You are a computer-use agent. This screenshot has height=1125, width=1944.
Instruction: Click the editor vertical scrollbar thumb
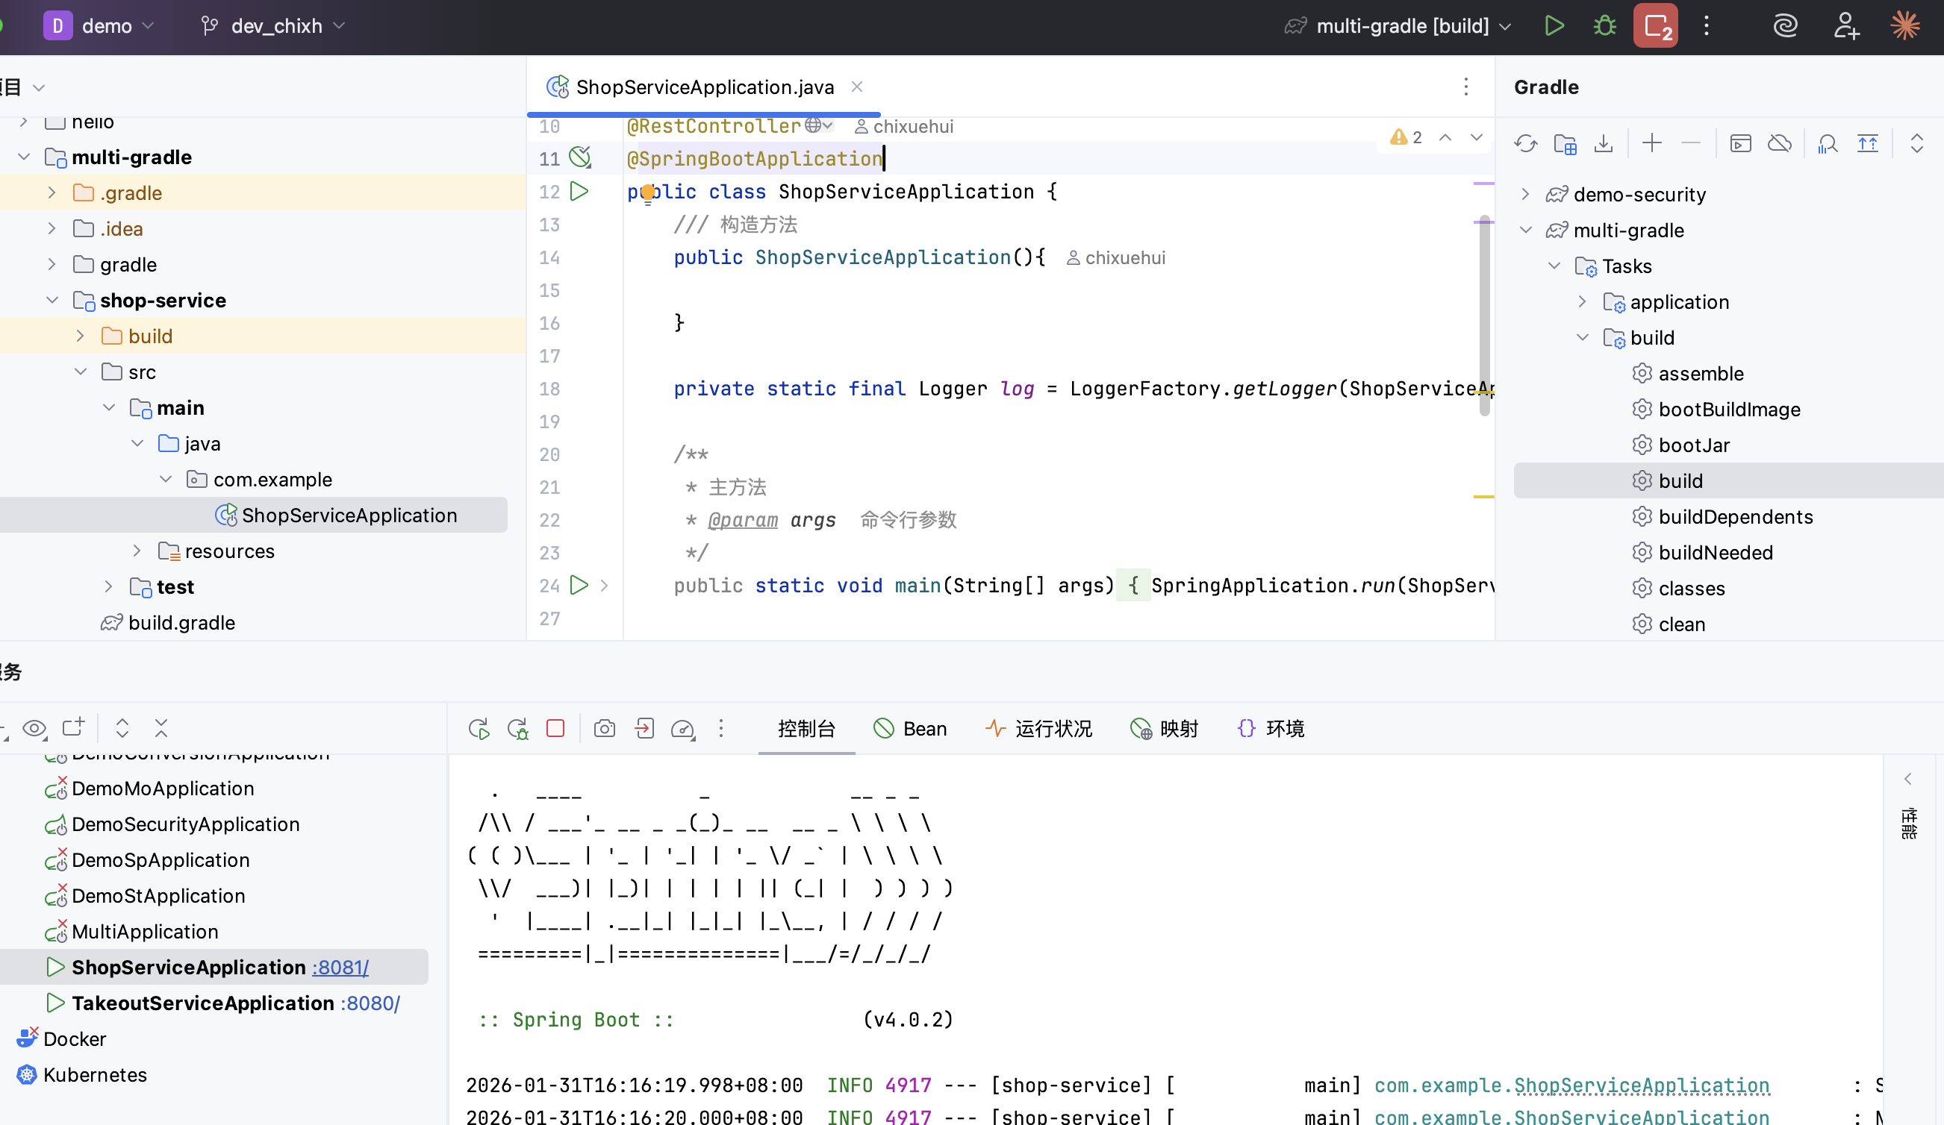tap(1484, 316)
